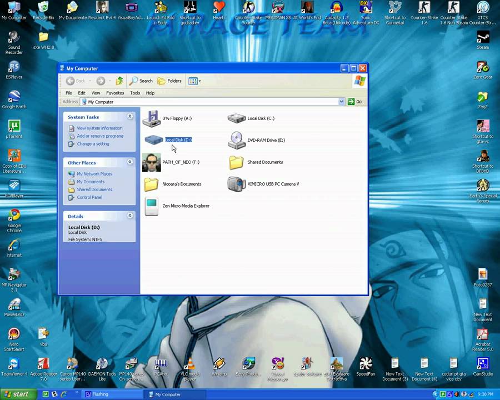This screenshot has height=400, width=500.
Task: Open Control Panel link
Action: (89, 197)
